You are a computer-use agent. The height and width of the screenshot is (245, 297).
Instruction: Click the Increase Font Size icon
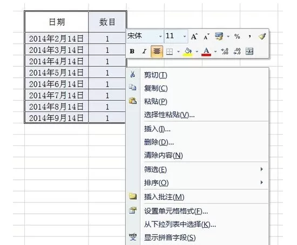coord(194,36)
